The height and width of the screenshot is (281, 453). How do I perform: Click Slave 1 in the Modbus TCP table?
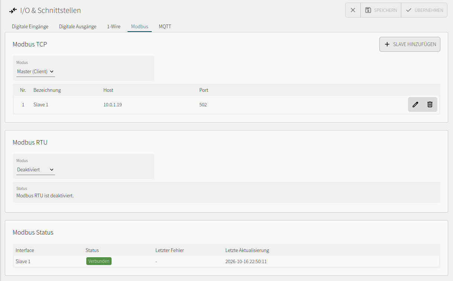41,105
